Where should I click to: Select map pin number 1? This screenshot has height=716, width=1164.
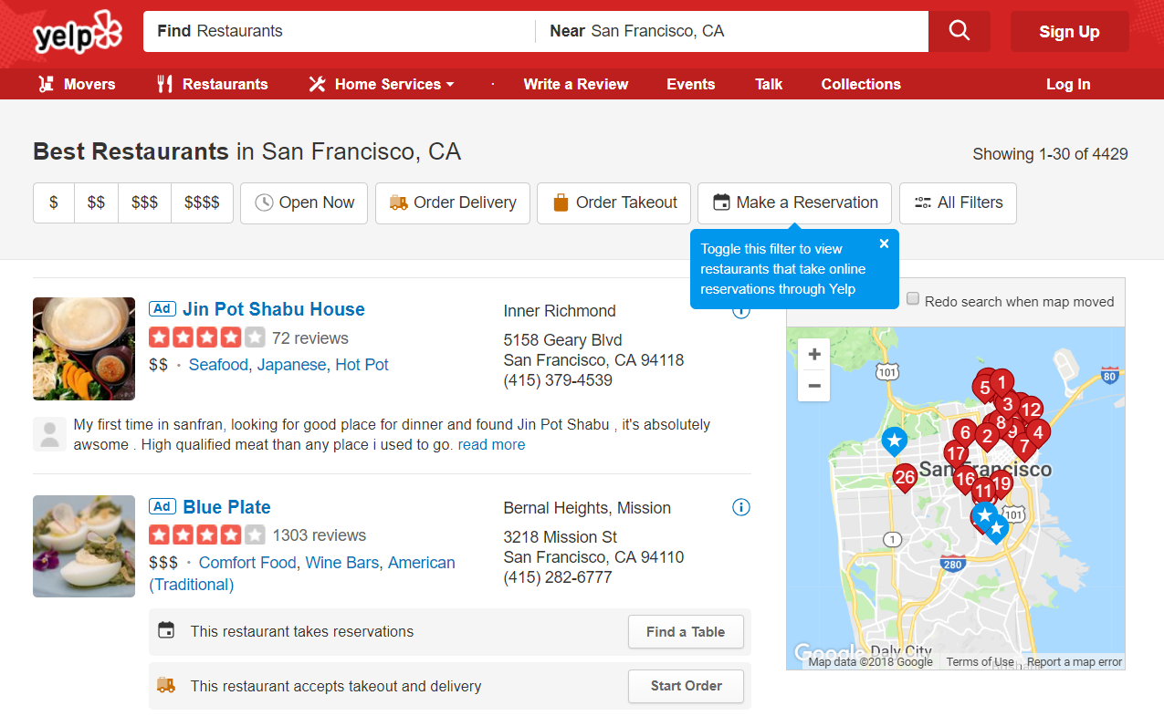click(1001, 384)
